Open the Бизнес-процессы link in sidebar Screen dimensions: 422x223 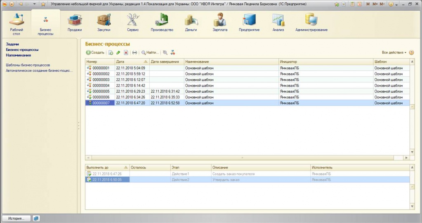click(x=22, y=50)
